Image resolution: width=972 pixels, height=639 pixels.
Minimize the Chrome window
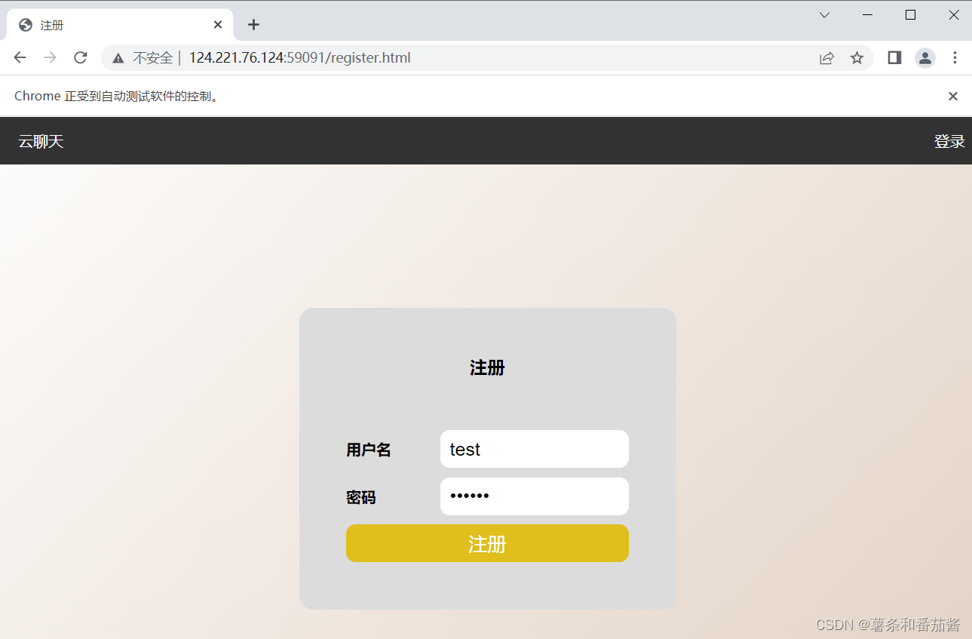867,15
